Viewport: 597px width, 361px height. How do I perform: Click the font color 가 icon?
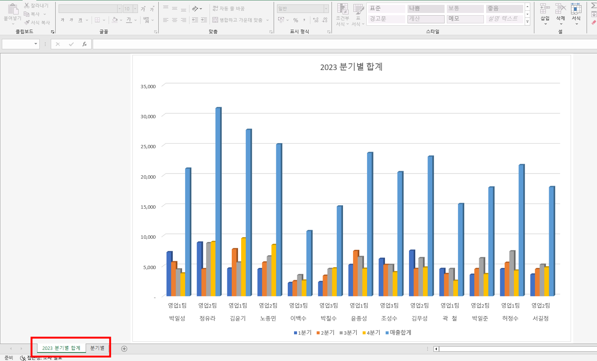(x=129, y=20)
